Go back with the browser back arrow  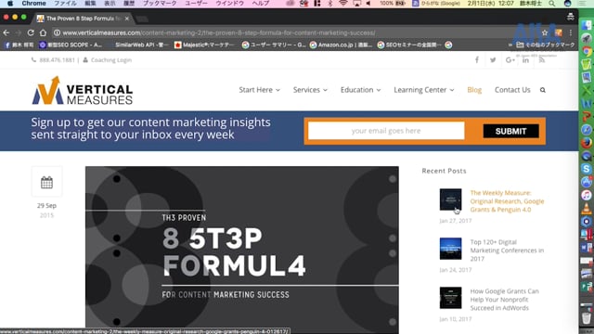[6, 33]
